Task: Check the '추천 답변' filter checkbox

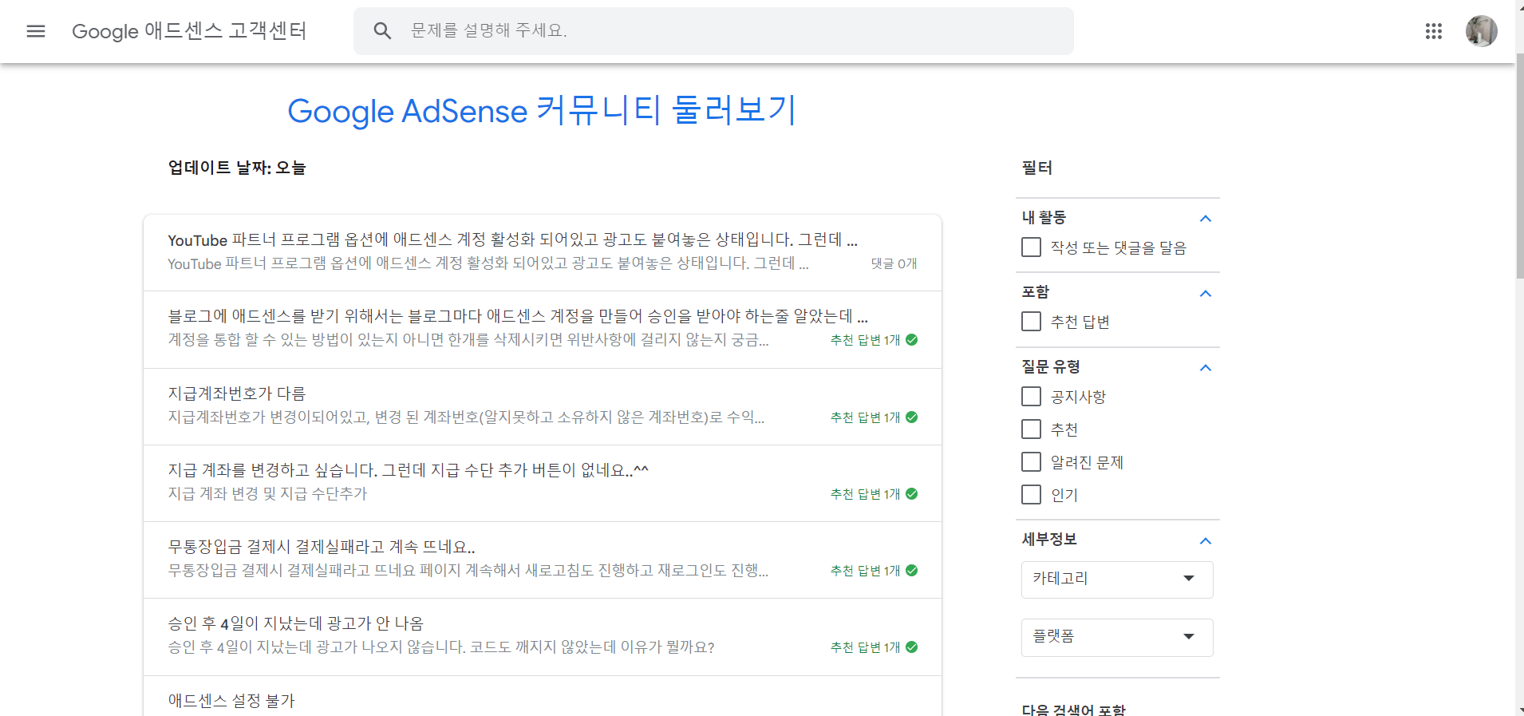Action: (1031, 322)
